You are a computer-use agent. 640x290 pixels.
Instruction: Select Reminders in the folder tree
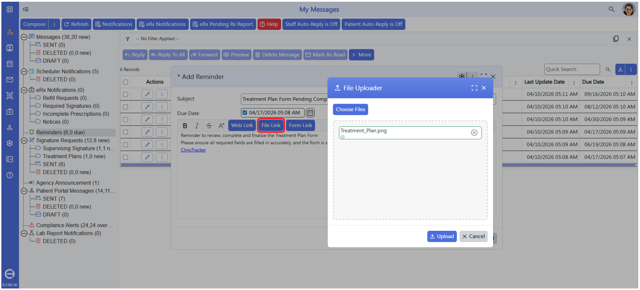point(60,133)
